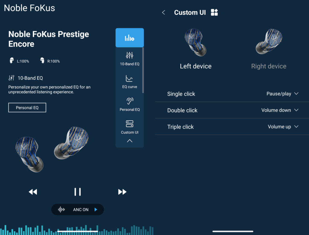
Task: Tap the Custom UI grid layout icon
Action: (214, 12)
